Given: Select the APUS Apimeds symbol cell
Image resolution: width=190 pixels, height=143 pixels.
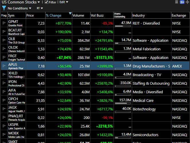Looking at the screenshot, I should 17,66.
